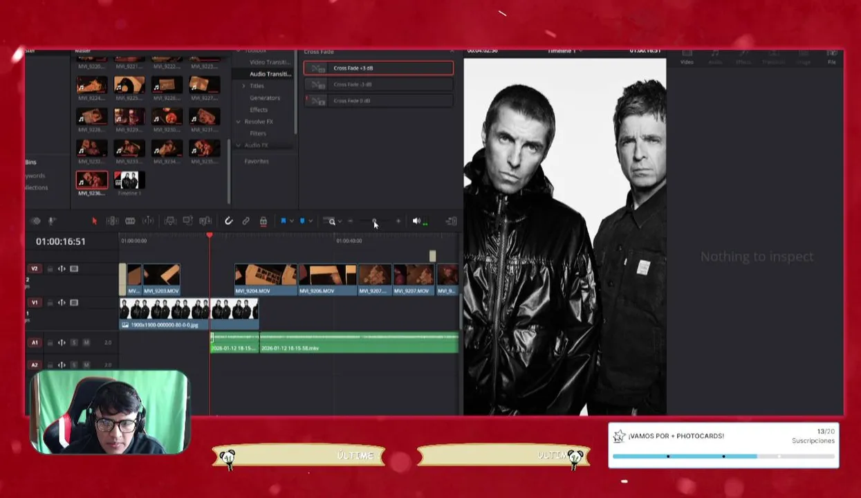Viewport: 861px width, 498px height.
Task: Select the A2 track destination badge
Action: pyautogui.click(x=35, y=365)
